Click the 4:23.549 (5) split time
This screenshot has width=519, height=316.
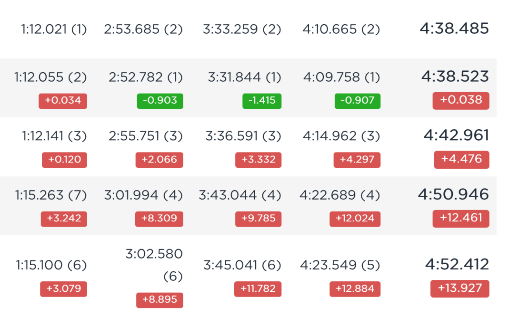[340, 265]
